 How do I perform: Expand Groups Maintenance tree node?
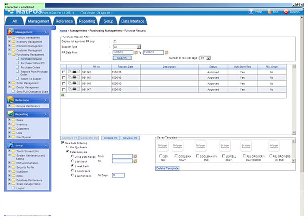coord(9,106)
